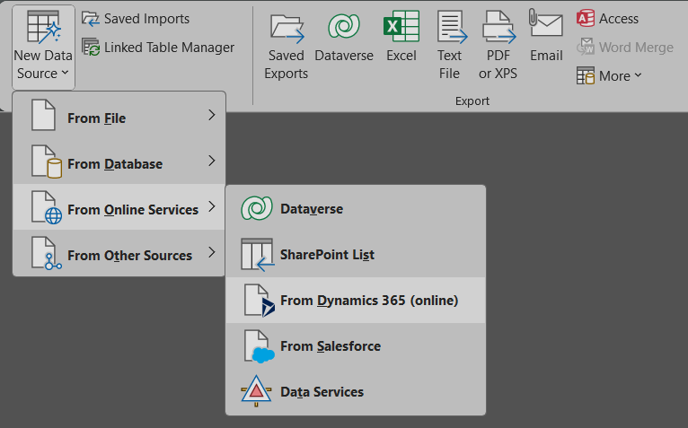The width and height of the screenshot is (688, 428).
Task: Open Linked Table Manager
Action: click(158, 48)
